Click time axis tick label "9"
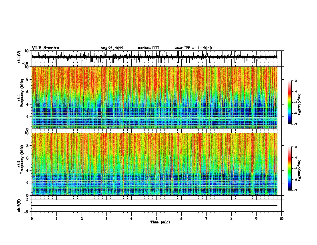Image resolution: width=317 pixels, height=245 pixels. (256, 219)
